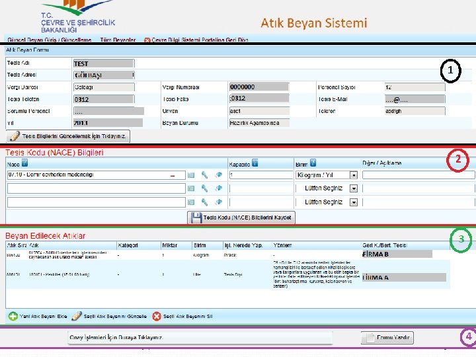Click Tesis Kodu (NACE) Bilgilerini Kaydet button
This screenshot has height=357, width=476.
point(241,218)
